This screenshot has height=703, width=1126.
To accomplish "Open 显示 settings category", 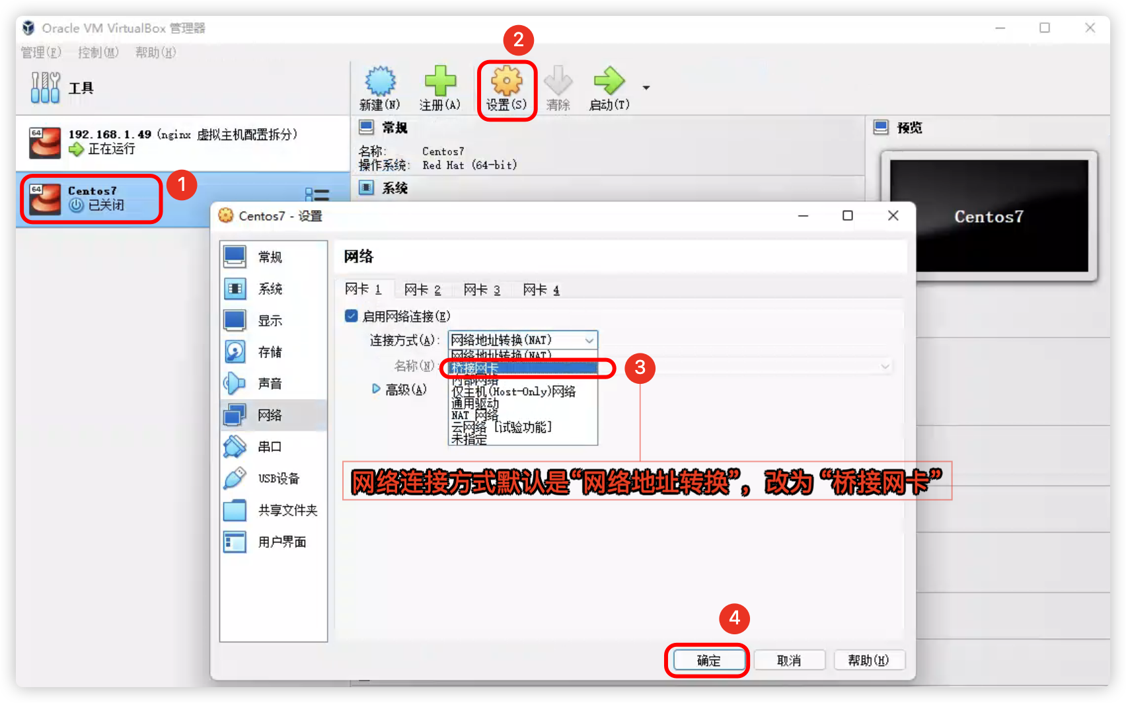I will point(274,320).
